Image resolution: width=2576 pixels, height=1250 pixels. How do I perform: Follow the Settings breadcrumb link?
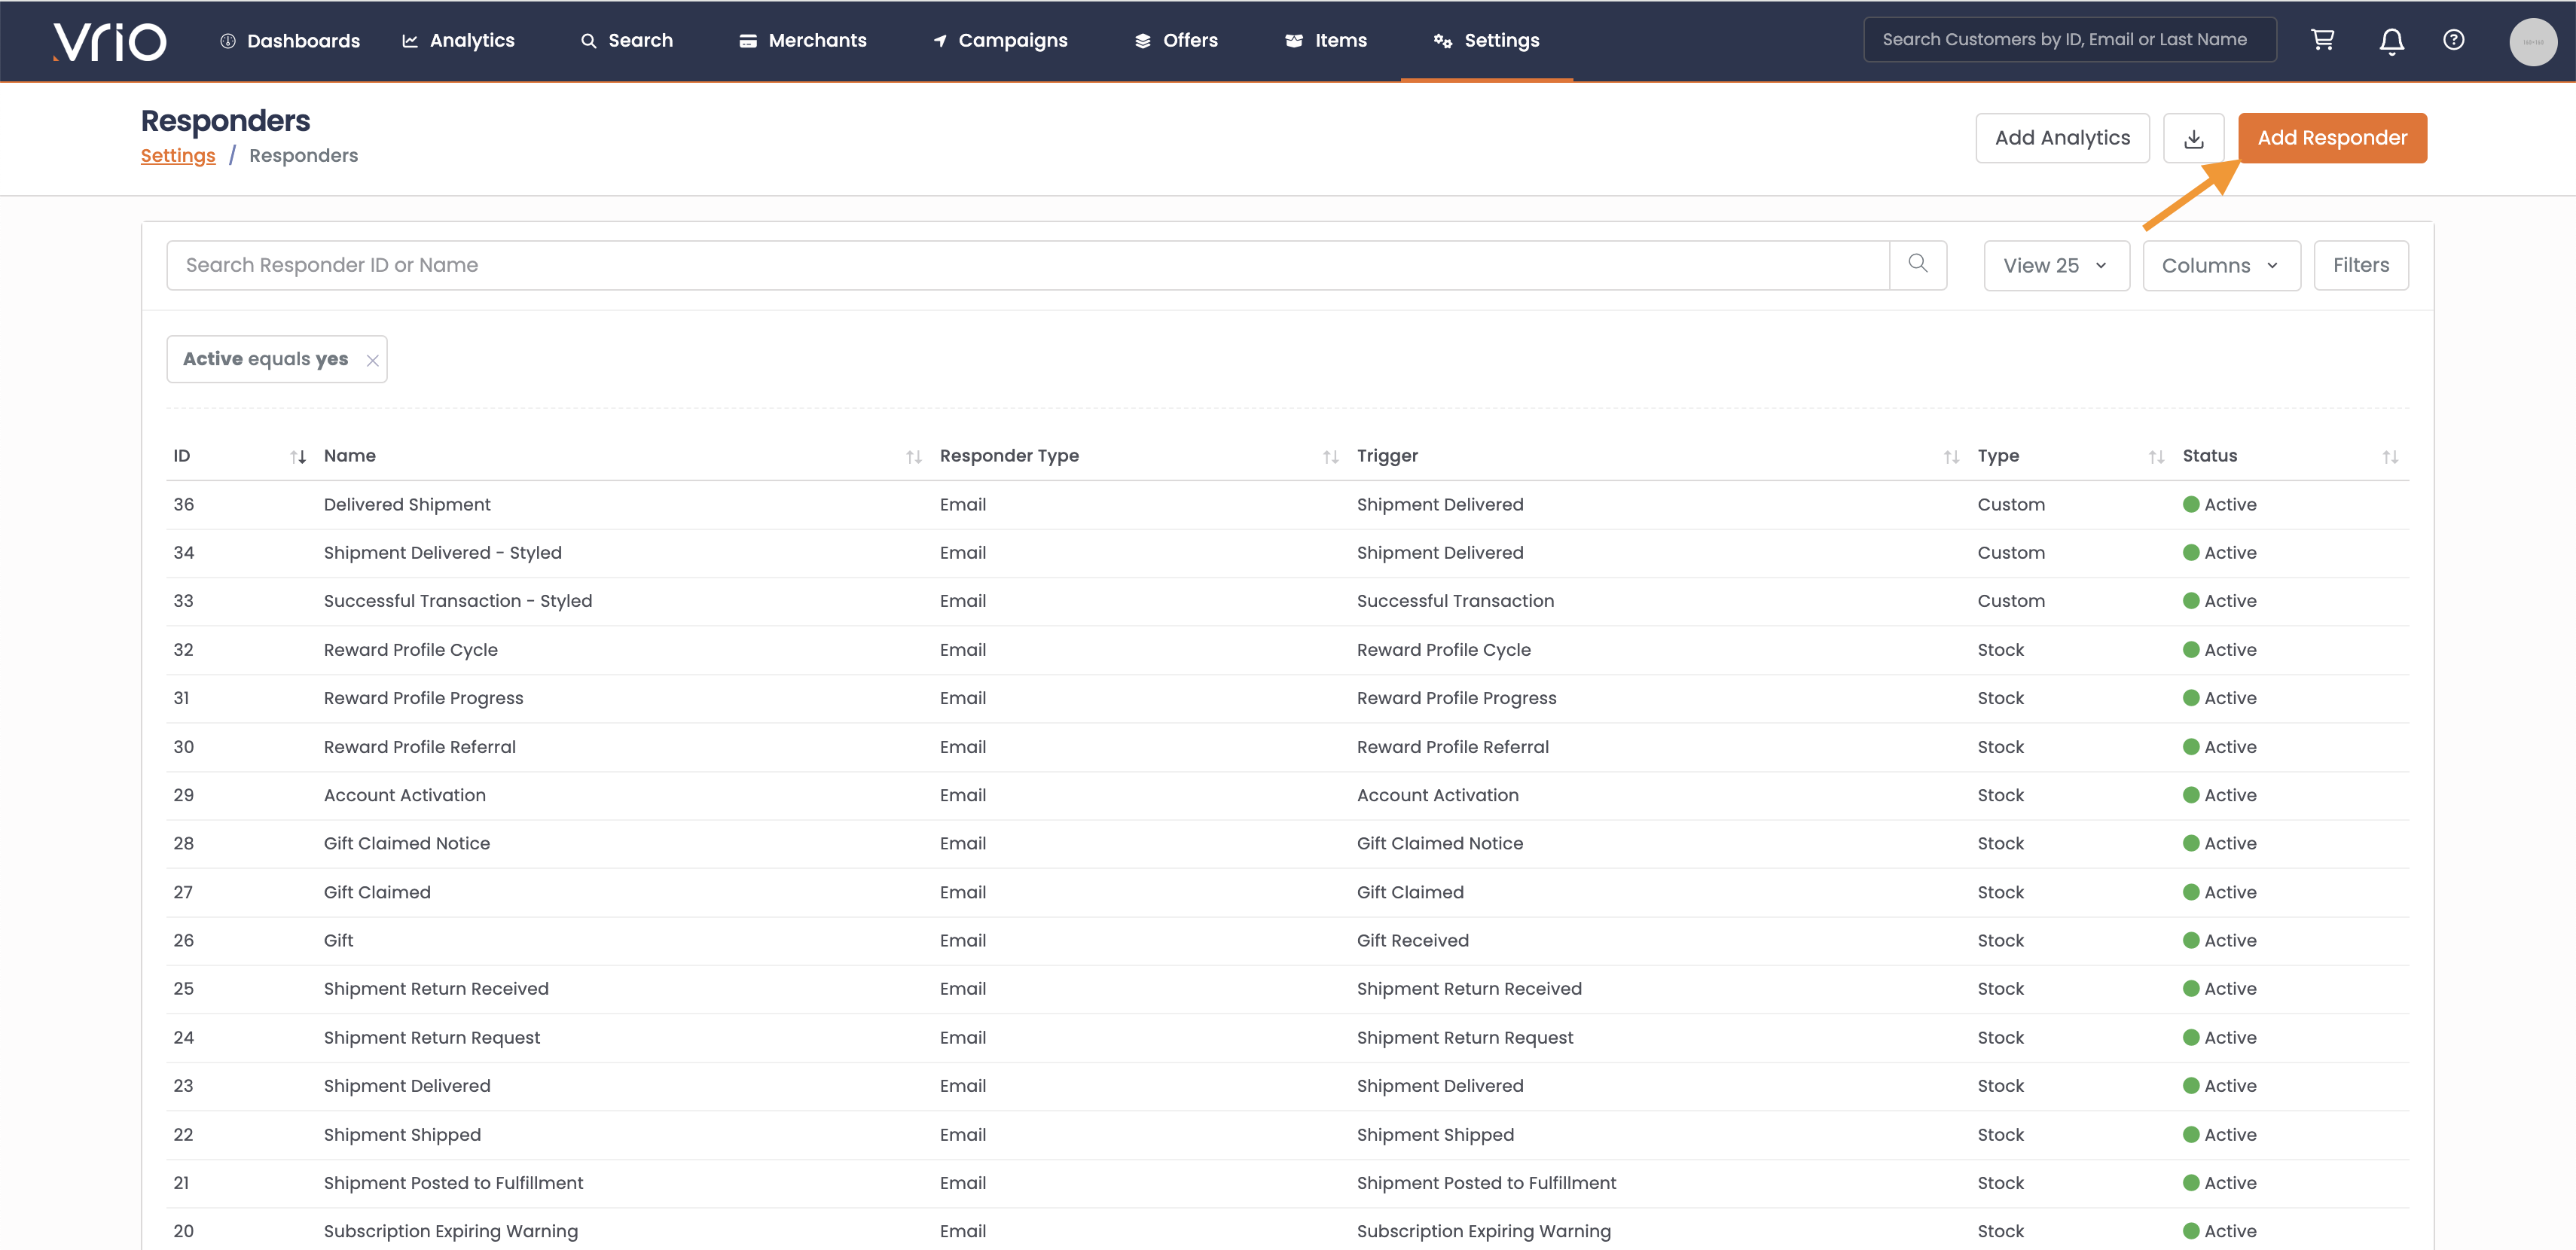(178, 156)
